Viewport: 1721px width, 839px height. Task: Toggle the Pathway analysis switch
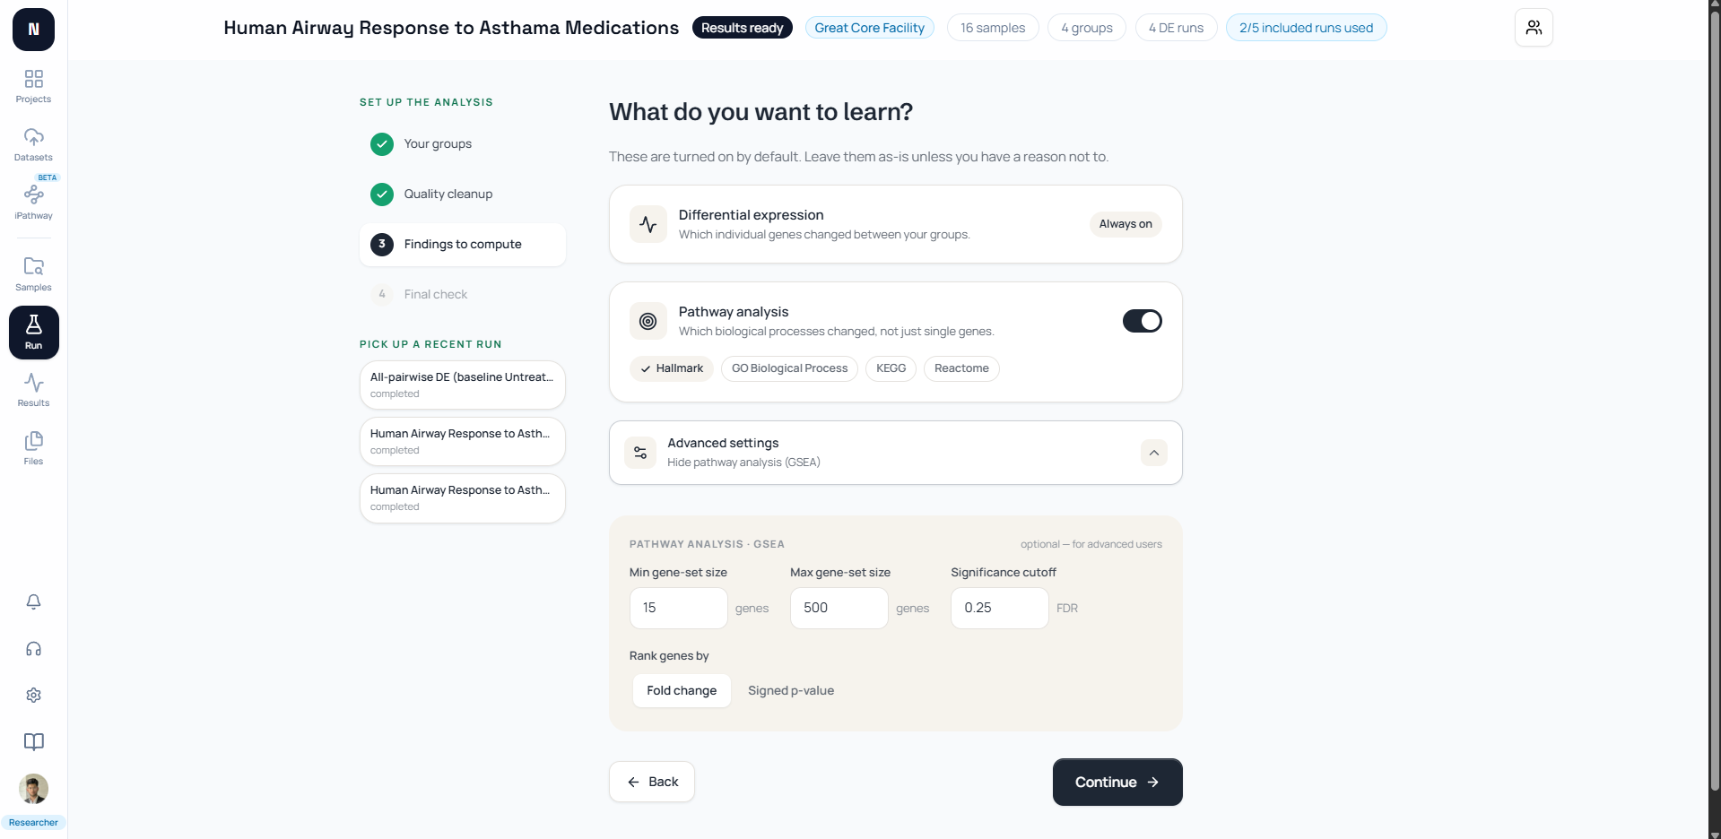[x=1142, y=321]
